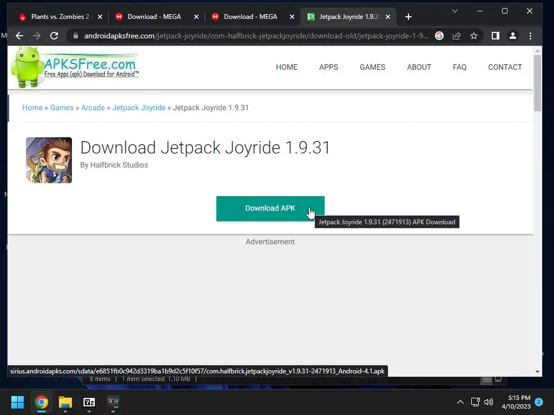
Task: Switch to the second Download - MEGA tab
Action: pos(250,17)
